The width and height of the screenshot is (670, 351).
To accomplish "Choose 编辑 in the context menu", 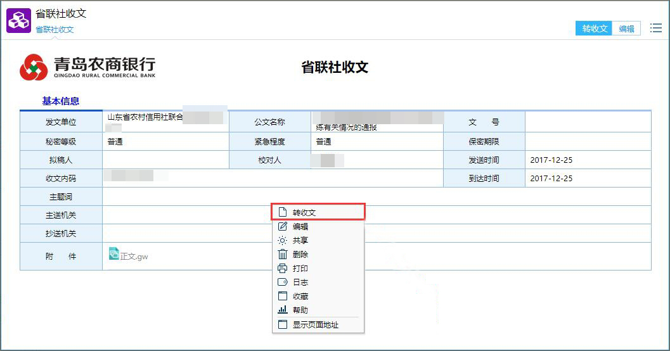I will [x=318, y=226].
